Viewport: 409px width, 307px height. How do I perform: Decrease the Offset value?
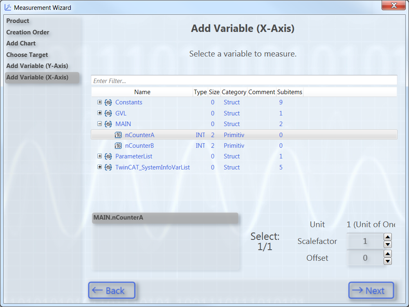tap(388, 261)
